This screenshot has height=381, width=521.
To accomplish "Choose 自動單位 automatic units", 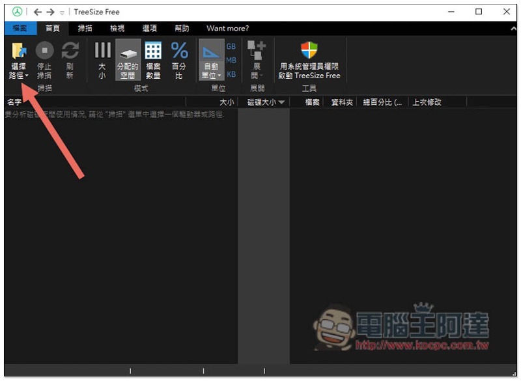I will click(211, 60).
